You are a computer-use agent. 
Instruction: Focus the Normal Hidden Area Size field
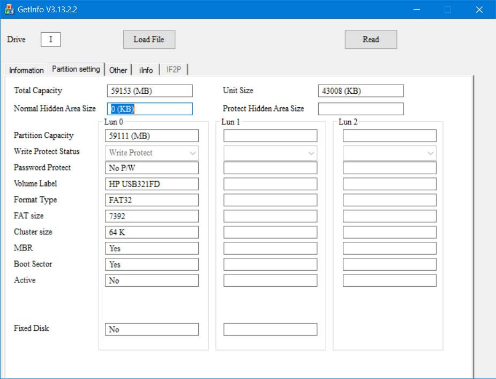point(149,109)
